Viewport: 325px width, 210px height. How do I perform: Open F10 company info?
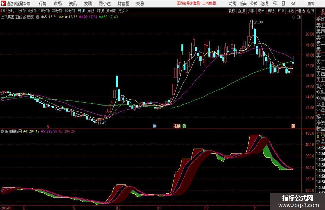pyautogui.click(x=281, y=11)
